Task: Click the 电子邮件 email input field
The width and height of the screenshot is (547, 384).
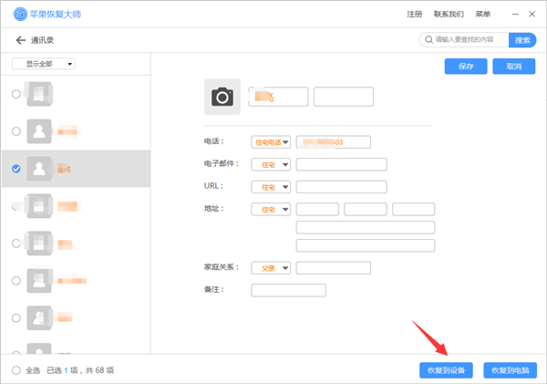Action: coord(341,164)
